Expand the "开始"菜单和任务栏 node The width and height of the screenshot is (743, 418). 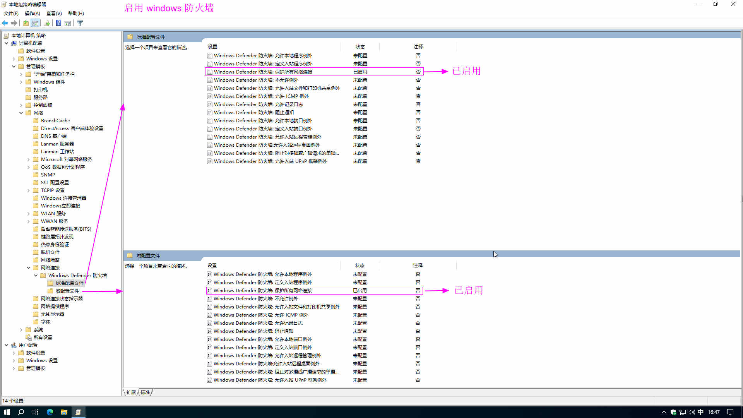[21, 74]
